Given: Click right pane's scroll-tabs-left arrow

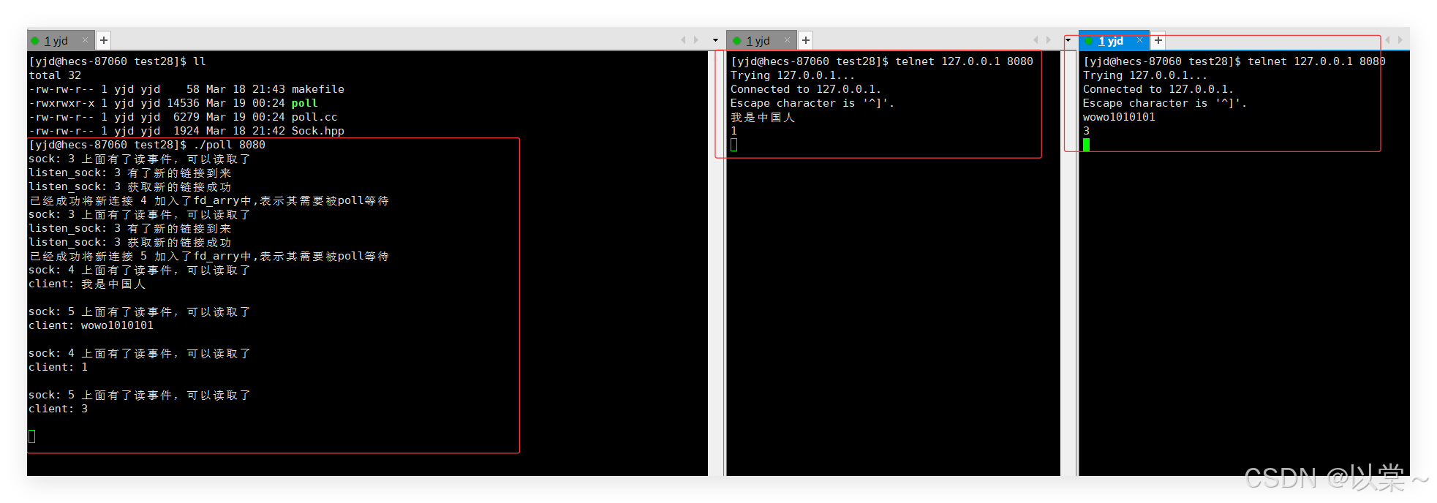Looking at the screenshot, I should pos(1387,40).
